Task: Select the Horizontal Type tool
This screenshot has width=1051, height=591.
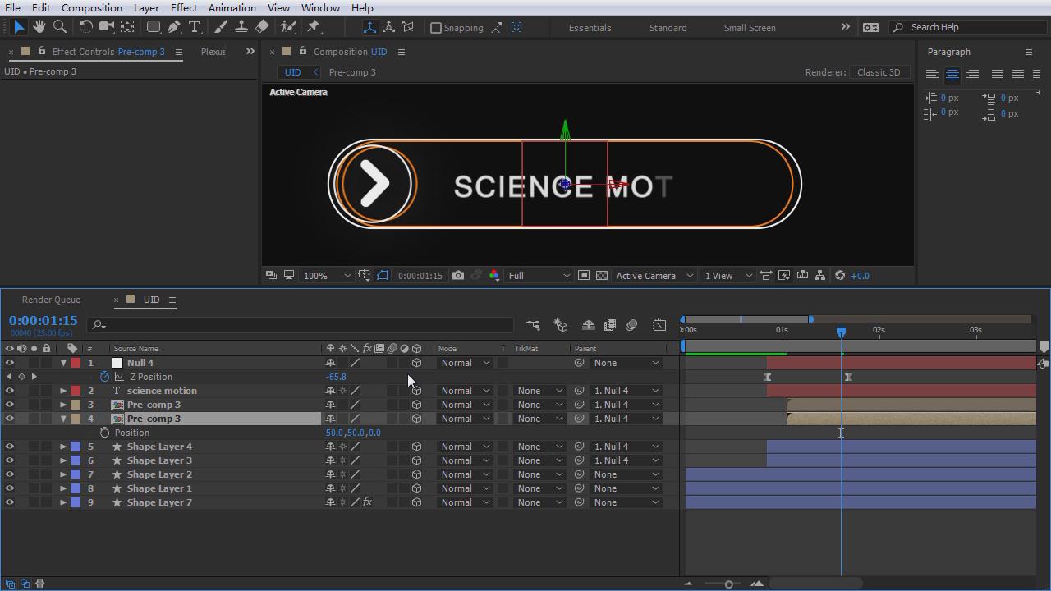Action: click(195, 27)
